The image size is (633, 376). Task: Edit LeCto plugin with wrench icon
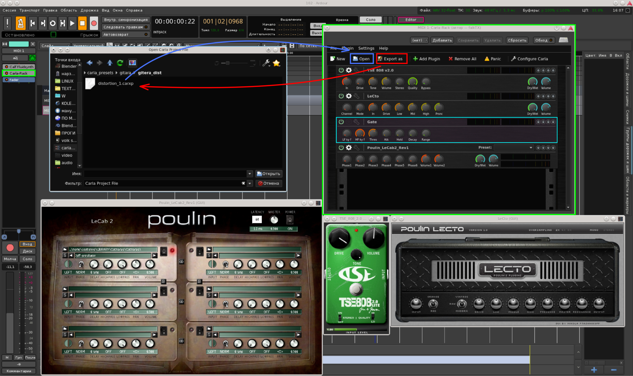tap(356, 96)
